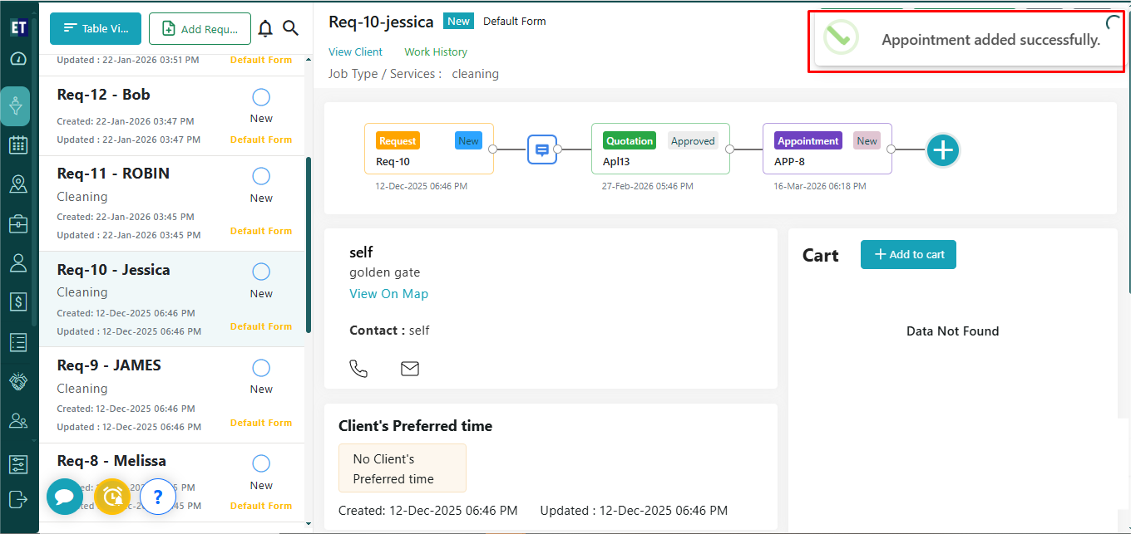
Task: Click the search magnifier icon
Action: [290, 28]
